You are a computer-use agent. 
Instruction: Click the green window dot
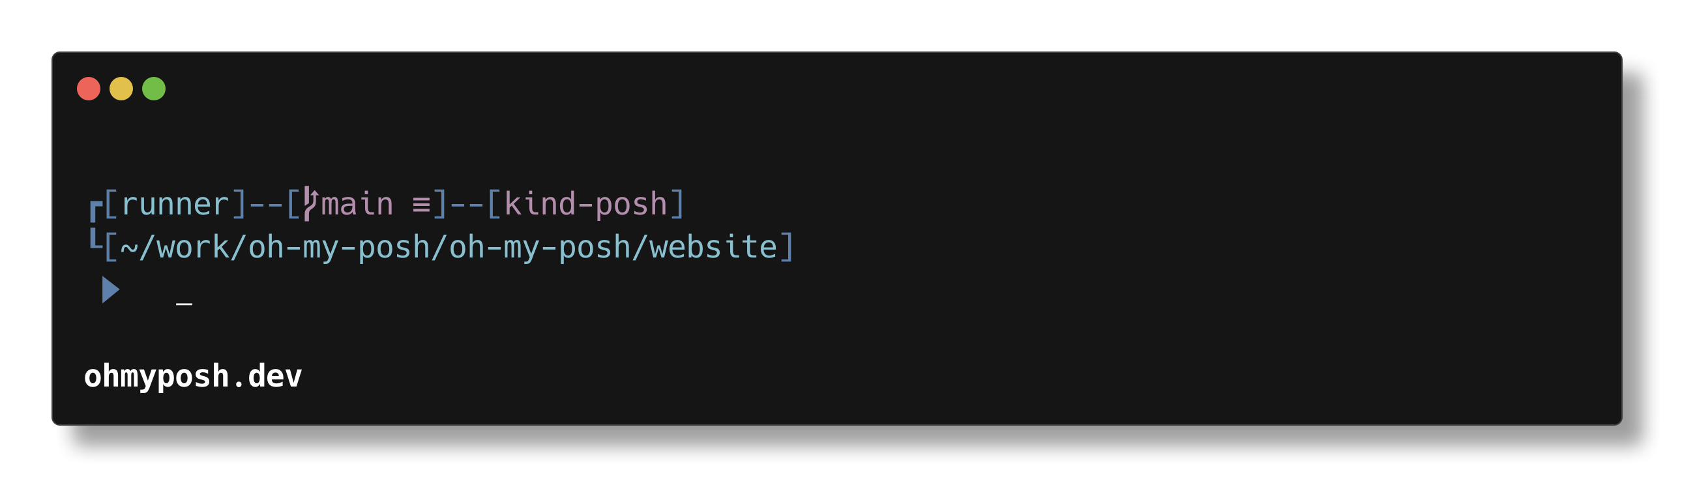pos(154,89)
